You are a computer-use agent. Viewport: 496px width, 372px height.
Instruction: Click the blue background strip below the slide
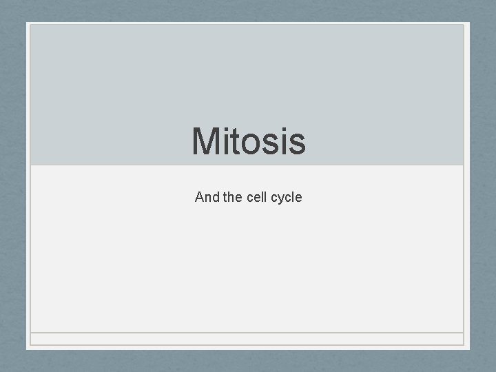(x=248, y=360)
